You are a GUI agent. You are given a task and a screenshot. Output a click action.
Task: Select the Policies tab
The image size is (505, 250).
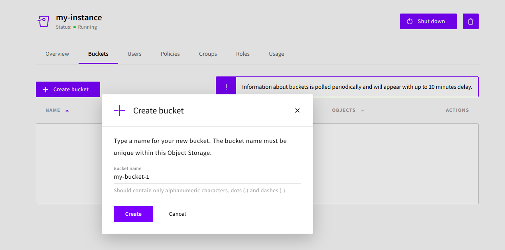click(170, 54)
